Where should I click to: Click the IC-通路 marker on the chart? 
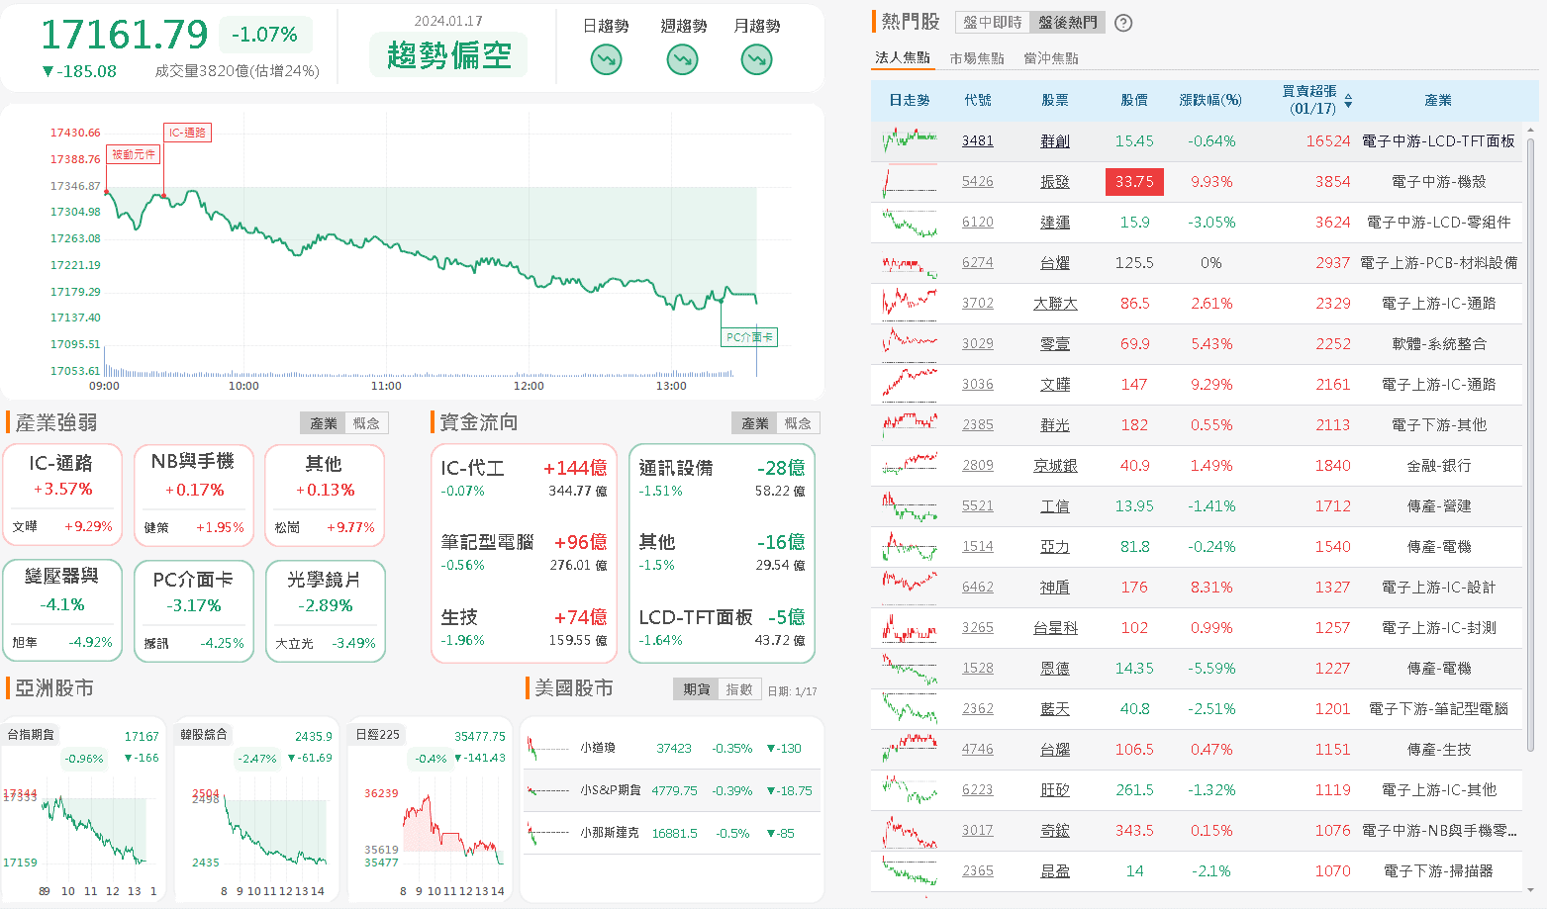tap(187, 133)
